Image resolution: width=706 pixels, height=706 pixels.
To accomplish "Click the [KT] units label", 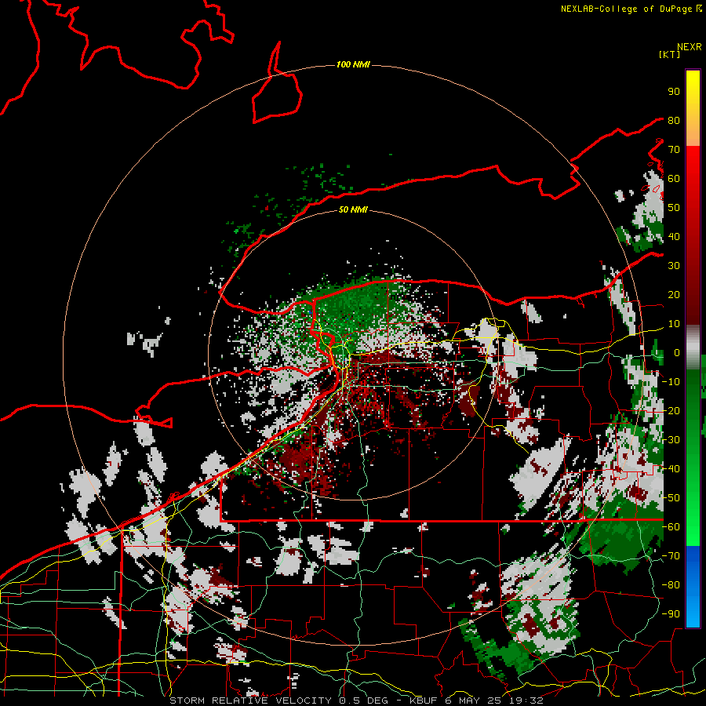I will pyautogui.click(x=669, y=54).
